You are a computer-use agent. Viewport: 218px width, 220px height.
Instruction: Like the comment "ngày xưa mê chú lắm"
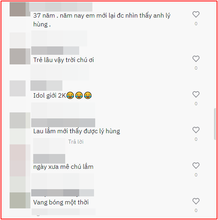click(x=196, y=166)
